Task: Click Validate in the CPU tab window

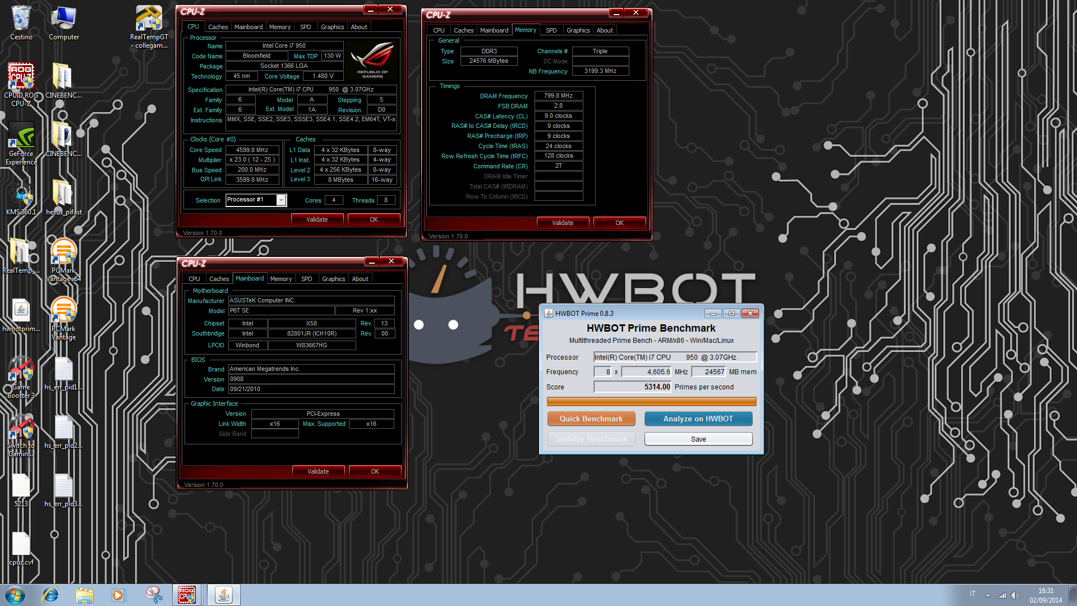Action: click(x=317, y=219)
